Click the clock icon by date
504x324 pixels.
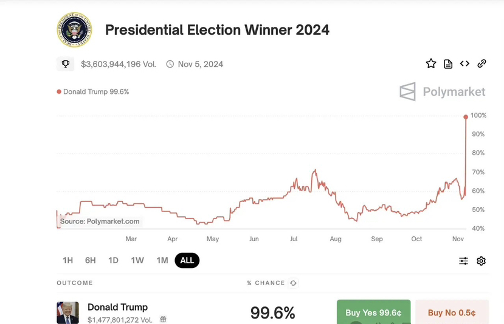(x=170, y=64)
